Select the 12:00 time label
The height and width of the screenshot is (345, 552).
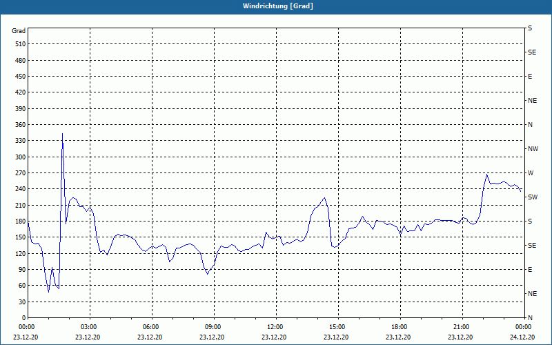275,327
